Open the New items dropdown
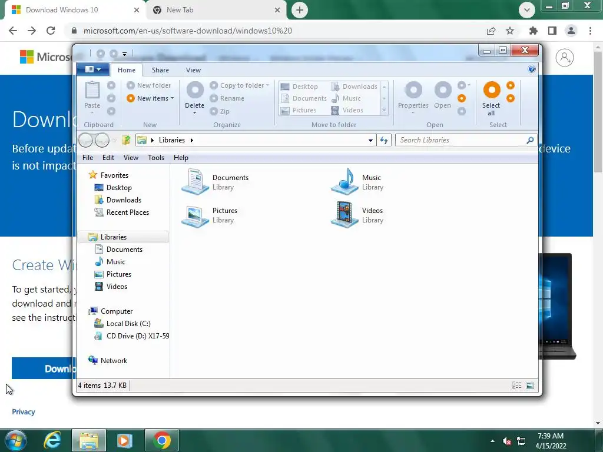The image size is (603, 452). click(x=150, y=98)
